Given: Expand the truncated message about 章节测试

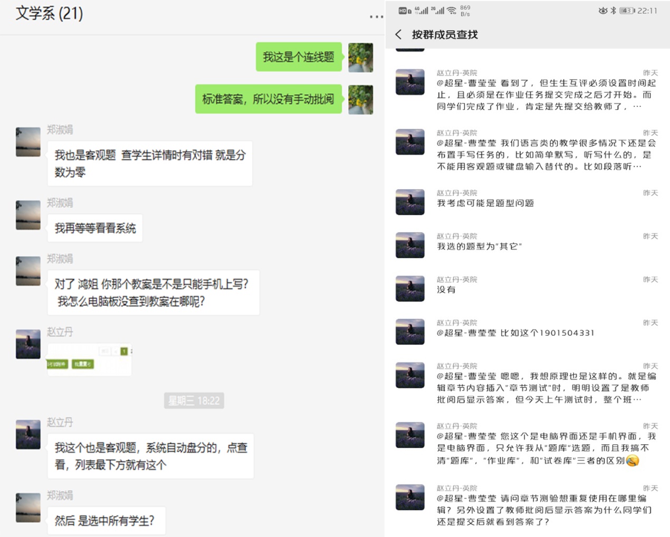Looking at the screenshot, I should 528,383.
